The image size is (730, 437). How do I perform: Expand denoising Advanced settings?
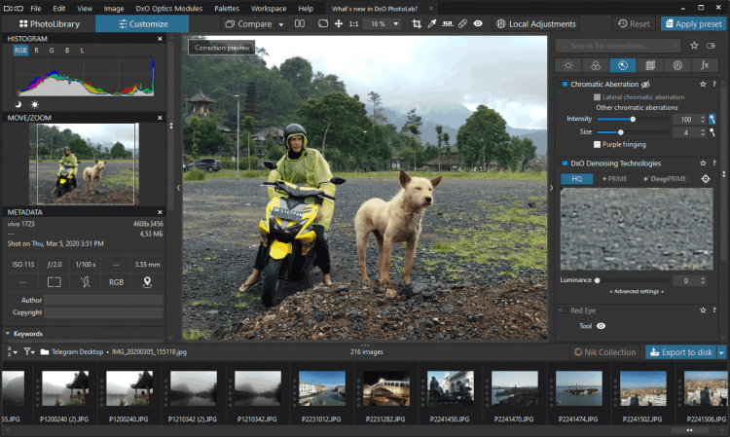point(638,291)
